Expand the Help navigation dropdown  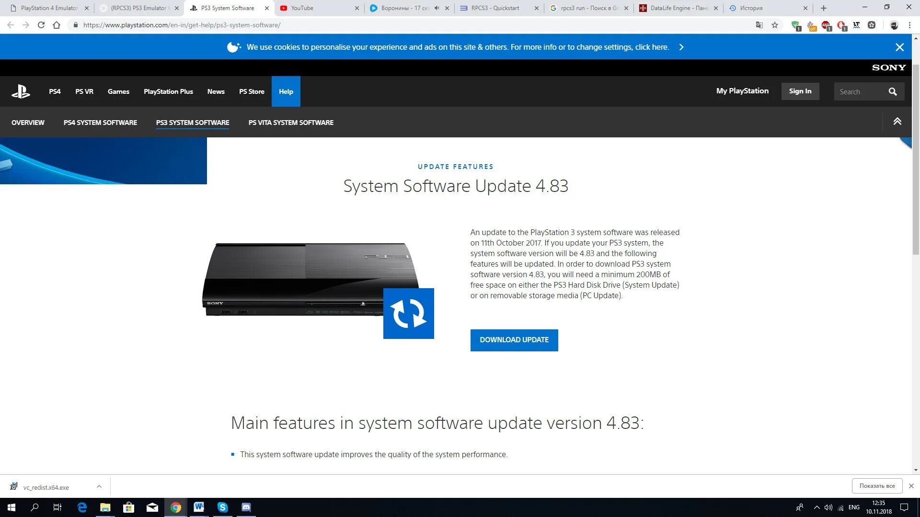286,91
